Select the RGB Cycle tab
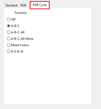This screenshot has width=101, height=109. [40, 5]
